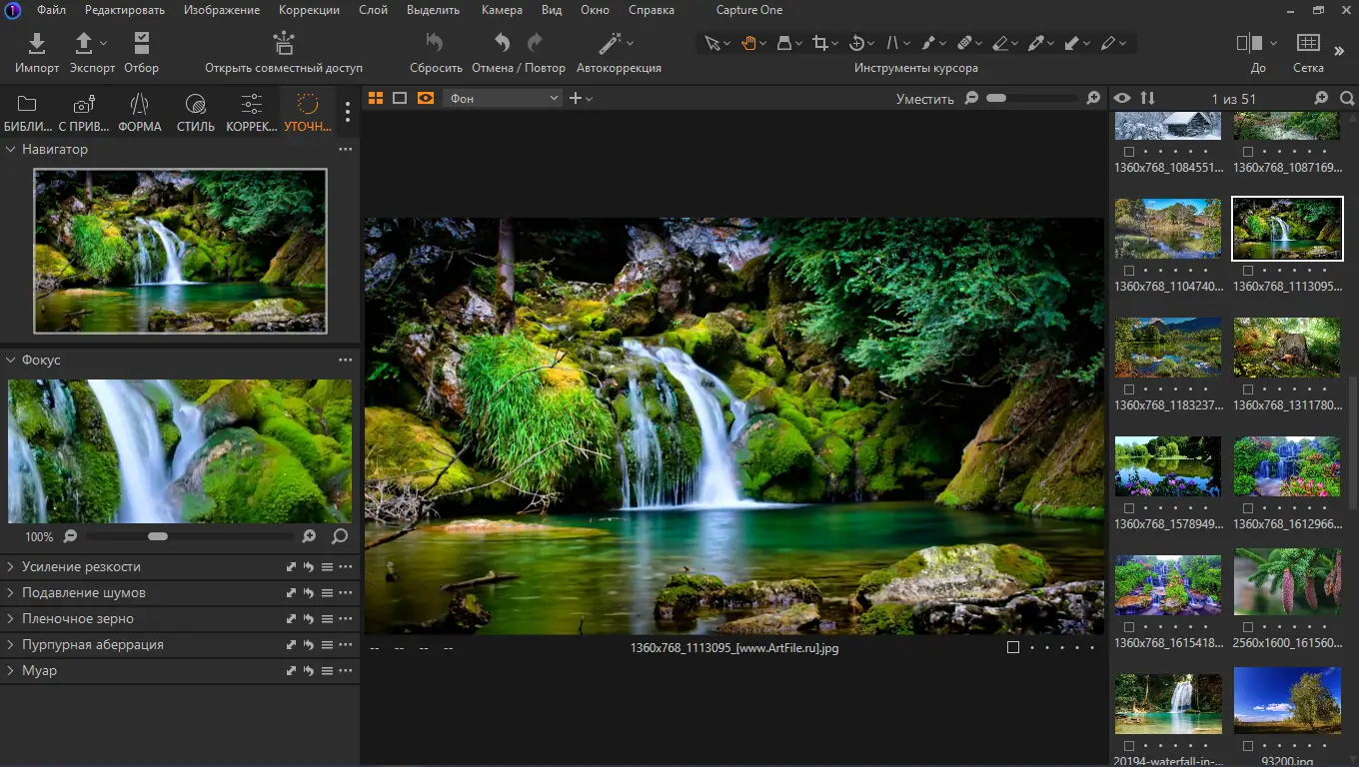
Task: Open the Коррекции menu
Action: pos(309,10)
